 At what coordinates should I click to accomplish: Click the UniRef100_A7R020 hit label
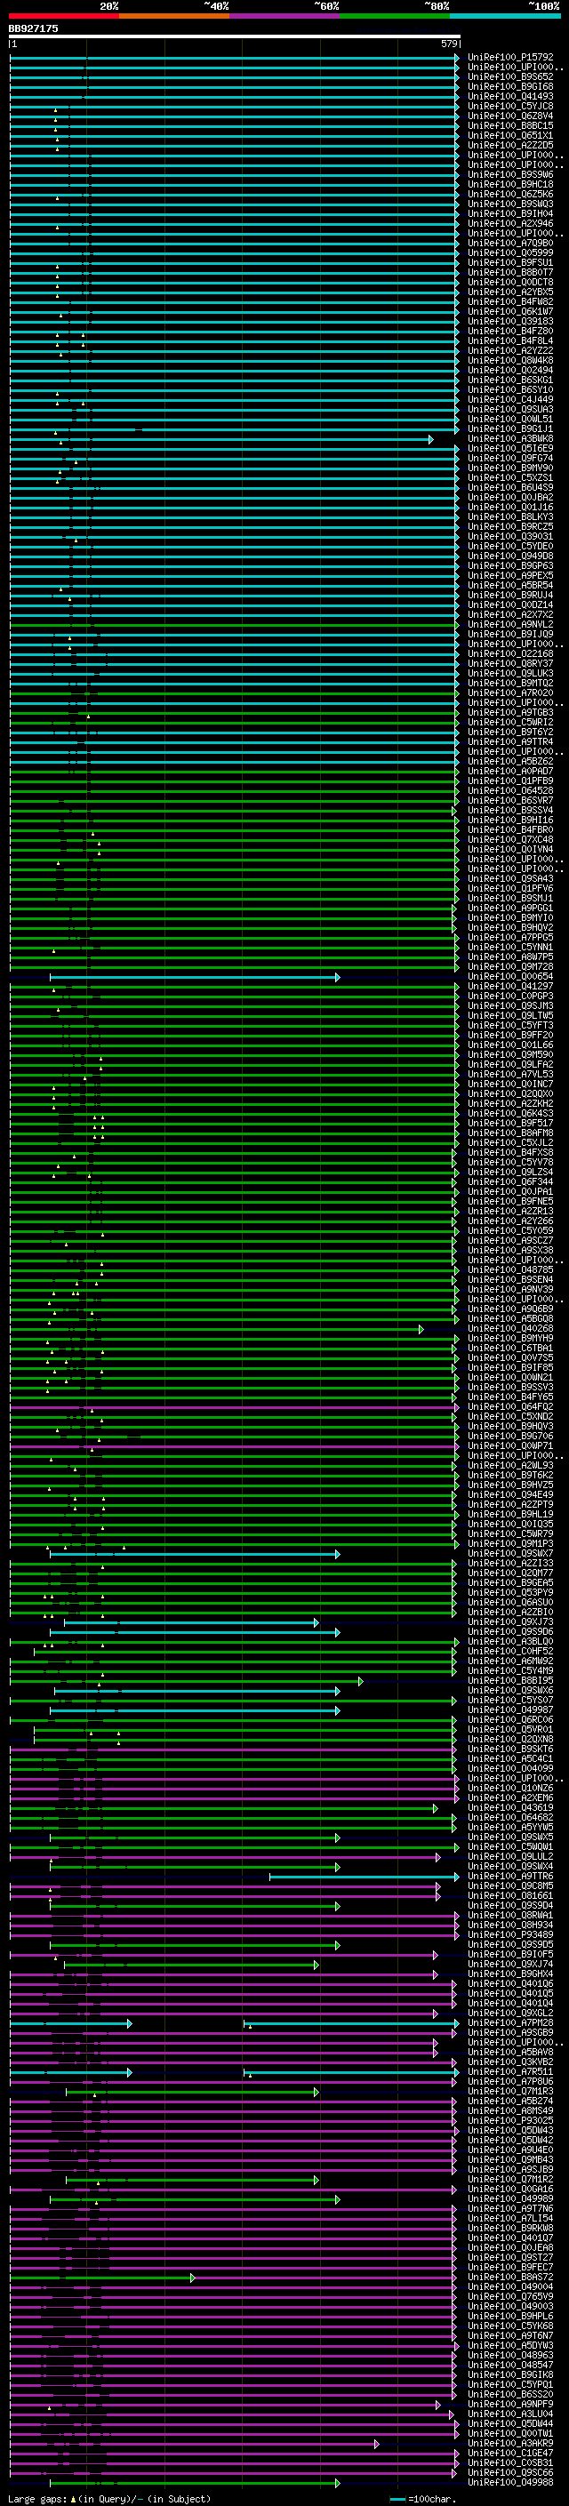pyautogui.click(x=510, y=693)
